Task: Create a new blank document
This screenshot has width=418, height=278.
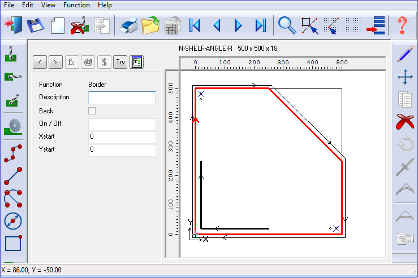Action: click(x=58, y=25)
